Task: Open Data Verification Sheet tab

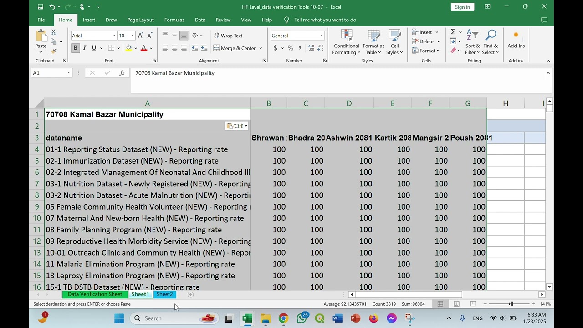Action: [95, 294]
